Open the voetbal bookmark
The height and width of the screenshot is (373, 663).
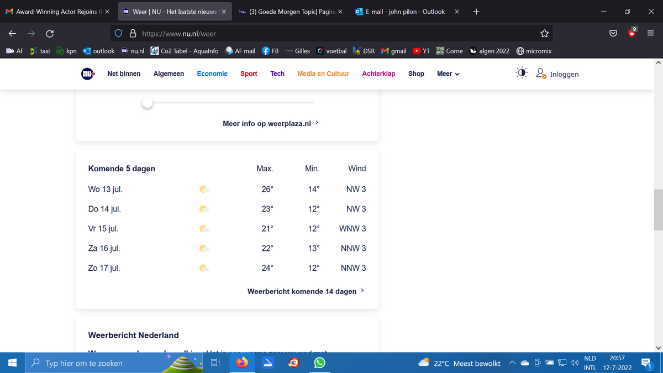pos(331,51)
